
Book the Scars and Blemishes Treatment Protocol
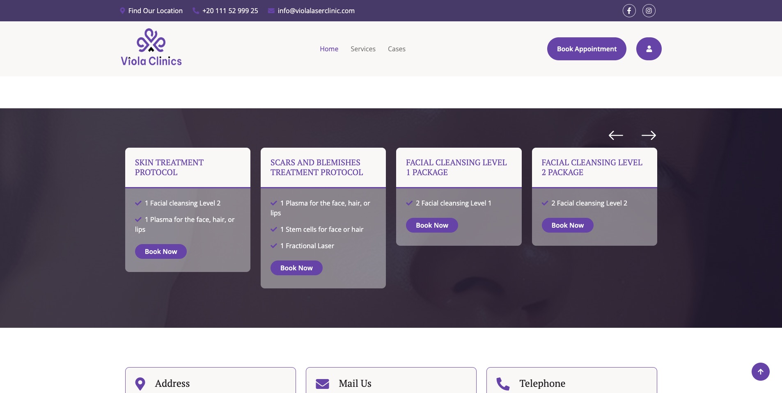(x=296, y=268)
